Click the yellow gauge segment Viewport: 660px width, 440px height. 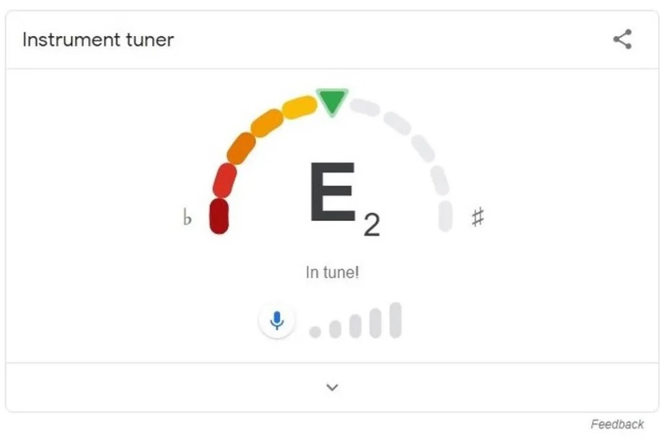click(298, 108)
